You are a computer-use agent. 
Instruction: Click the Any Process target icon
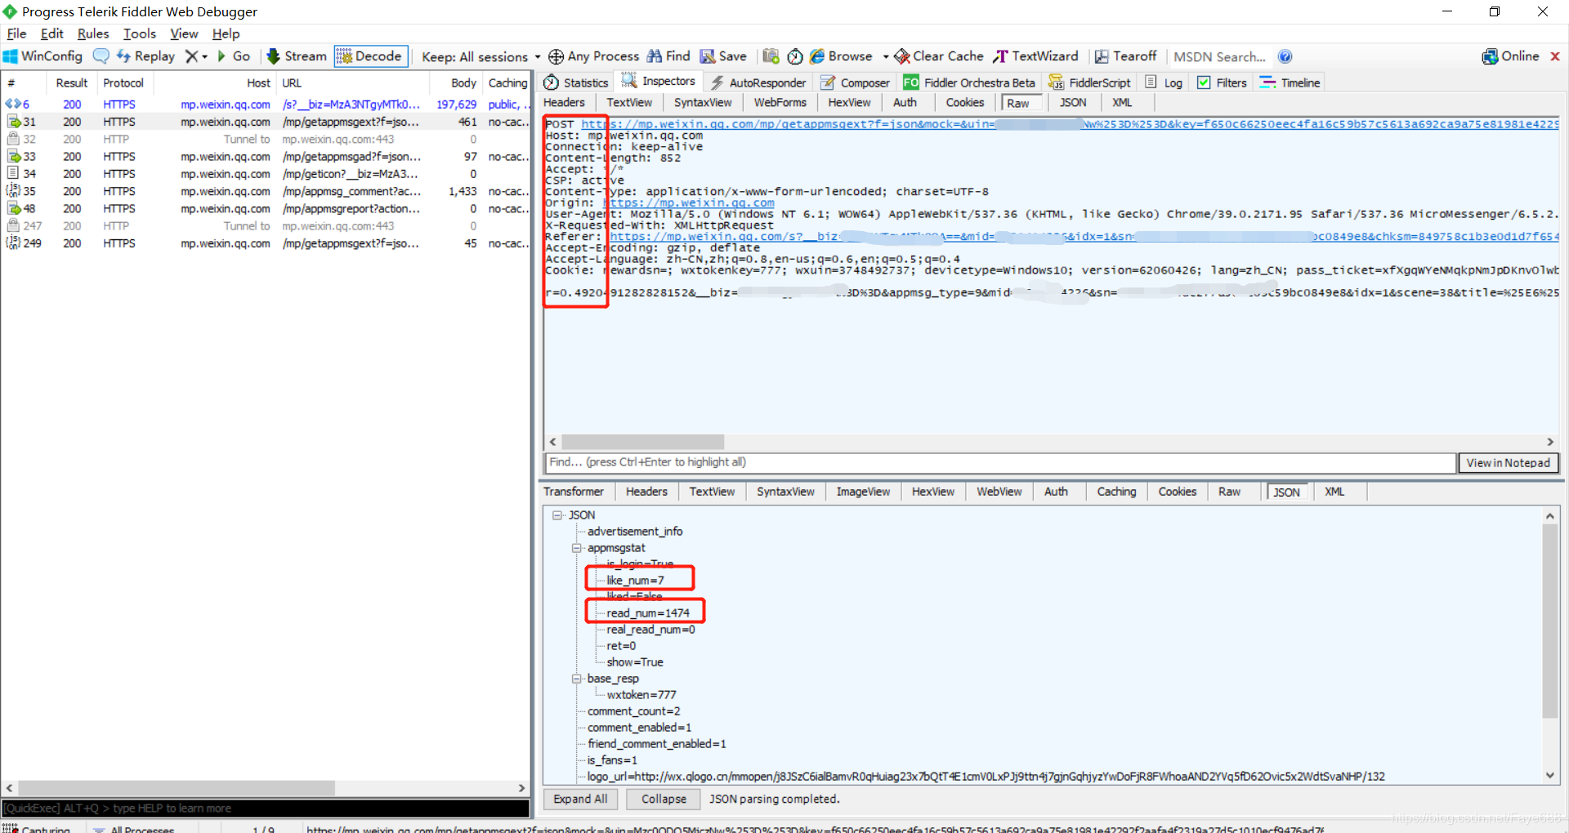556,56
